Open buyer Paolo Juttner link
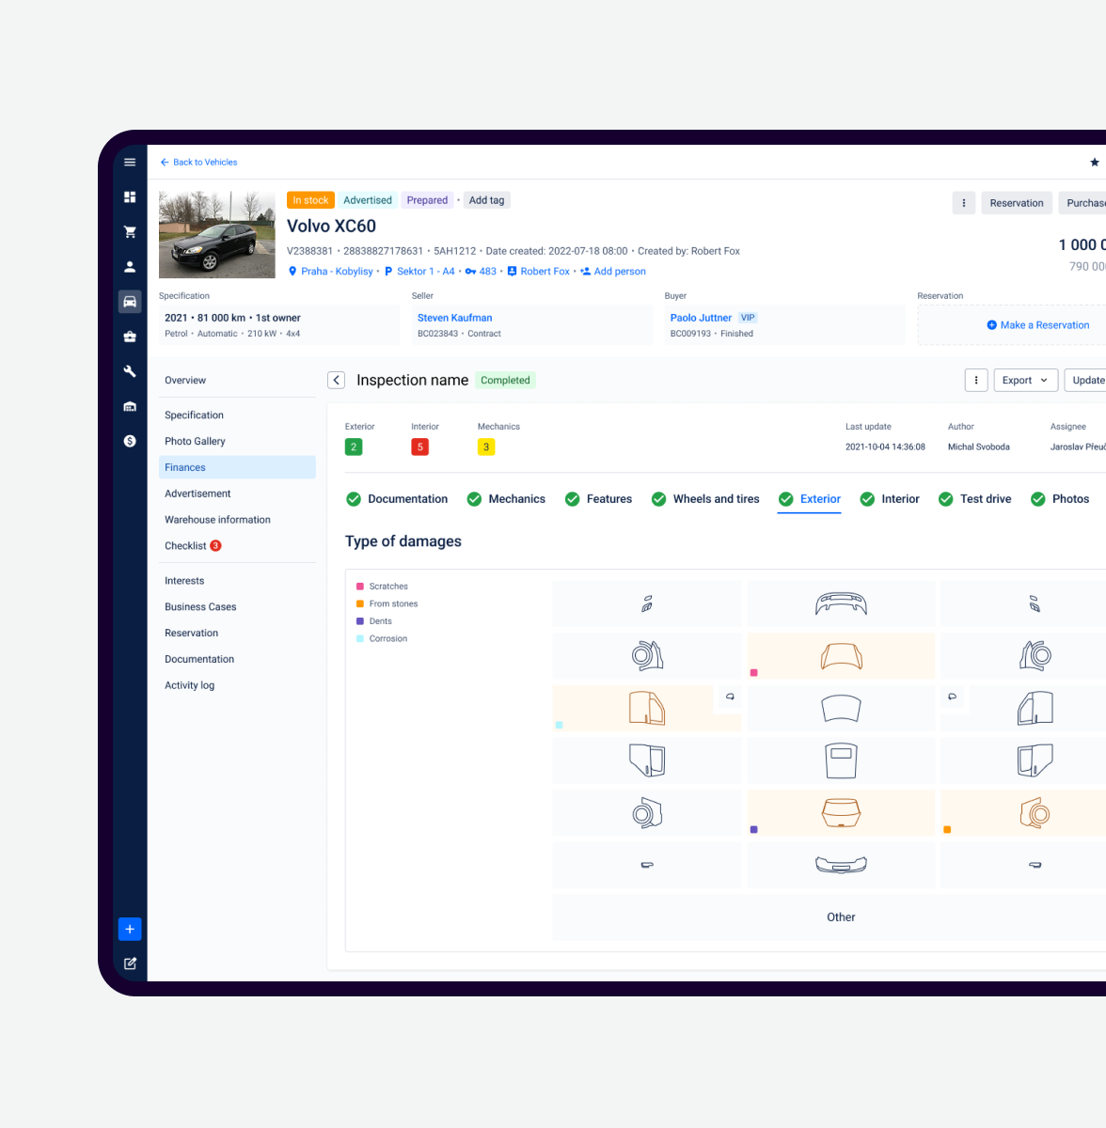 click(701, 318)
